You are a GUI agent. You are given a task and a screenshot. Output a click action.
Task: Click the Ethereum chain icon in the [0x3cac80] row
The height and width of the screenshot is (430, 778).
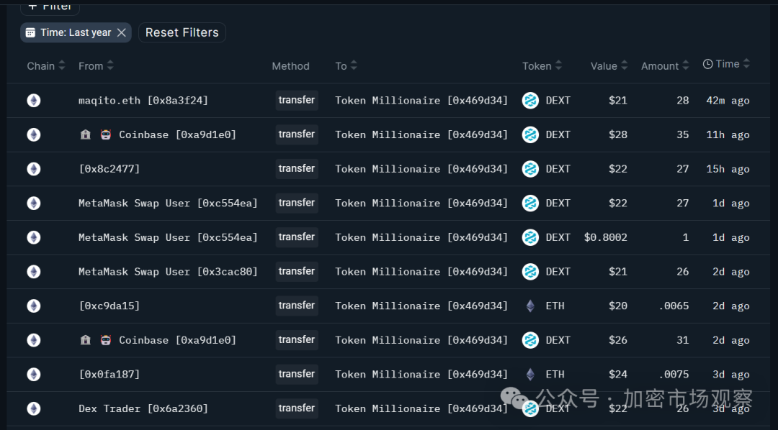point(34,272)
